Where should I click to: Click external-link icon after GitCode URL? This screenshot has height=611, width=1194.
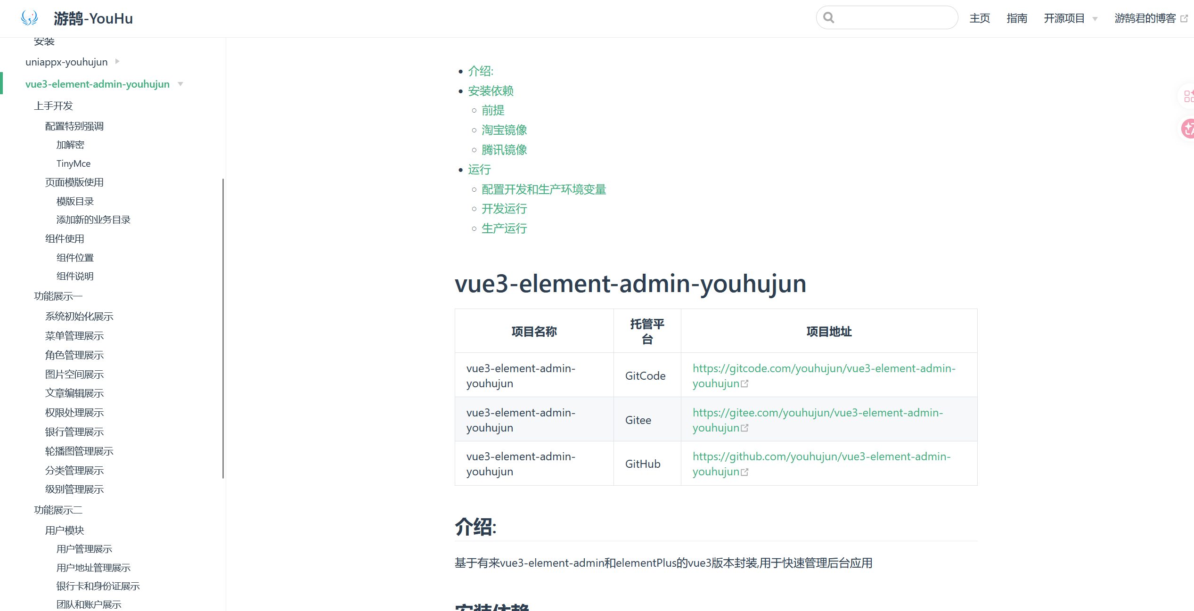[744, 384]
